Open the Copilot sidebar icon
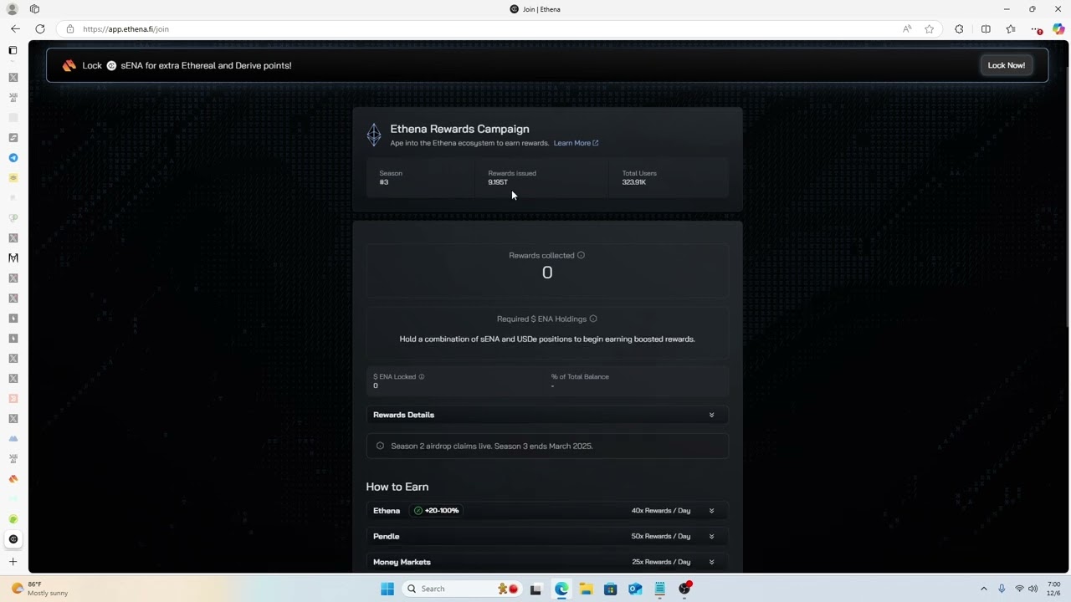Image resolution: width=1071 pixels, height=602 pixels. [x=1059, y=28]
